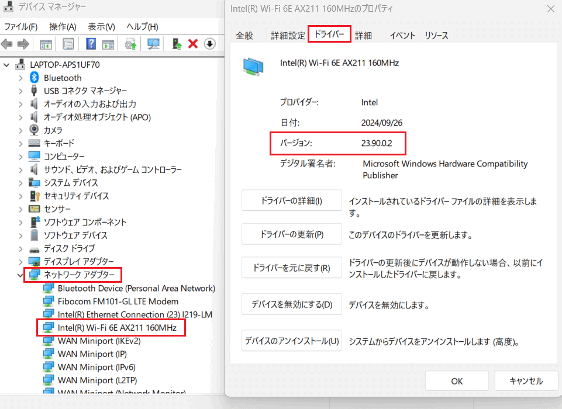Click the blue Help question mark icon
The height and width of the screenshot is (409, 562).
pos(91,44)
